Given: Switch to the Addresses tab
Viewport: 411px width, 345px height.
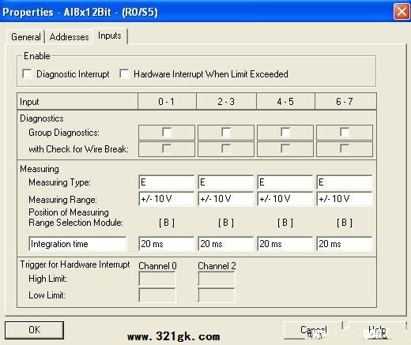Looking at the screenshot, I should (x=69, y=37).
